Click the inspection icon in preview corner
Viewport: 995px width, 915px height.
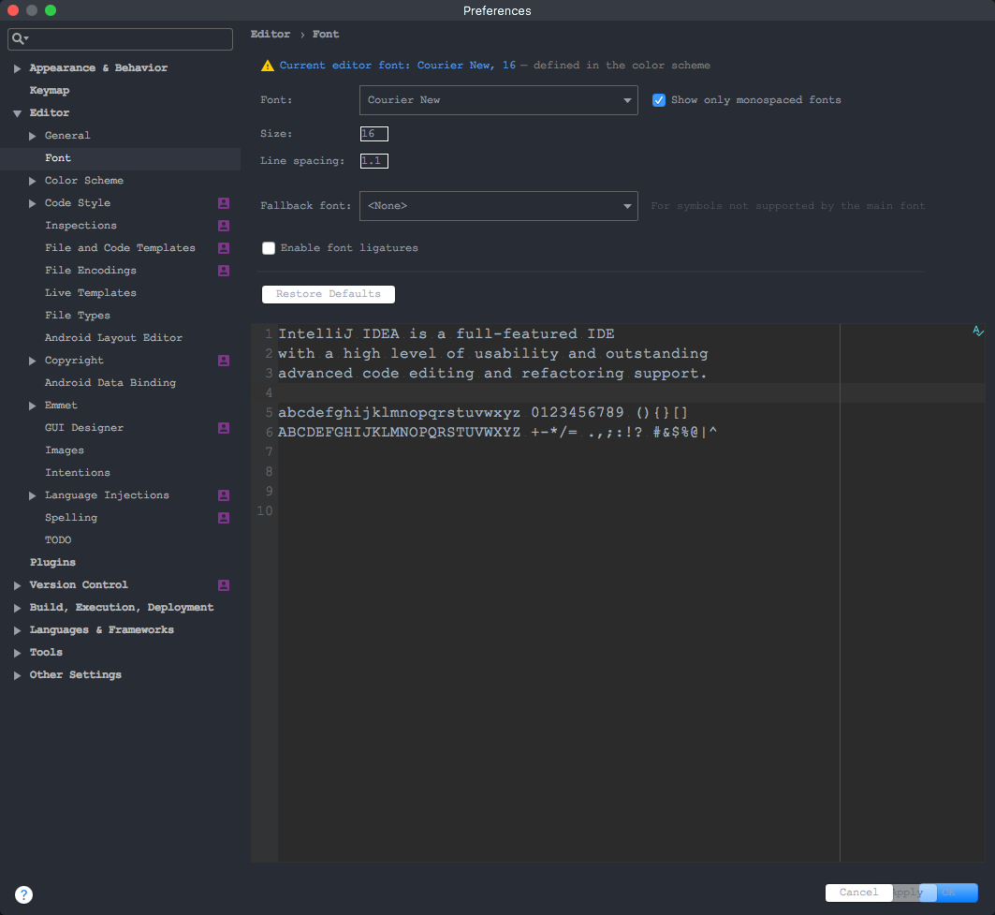pos(978,331)
